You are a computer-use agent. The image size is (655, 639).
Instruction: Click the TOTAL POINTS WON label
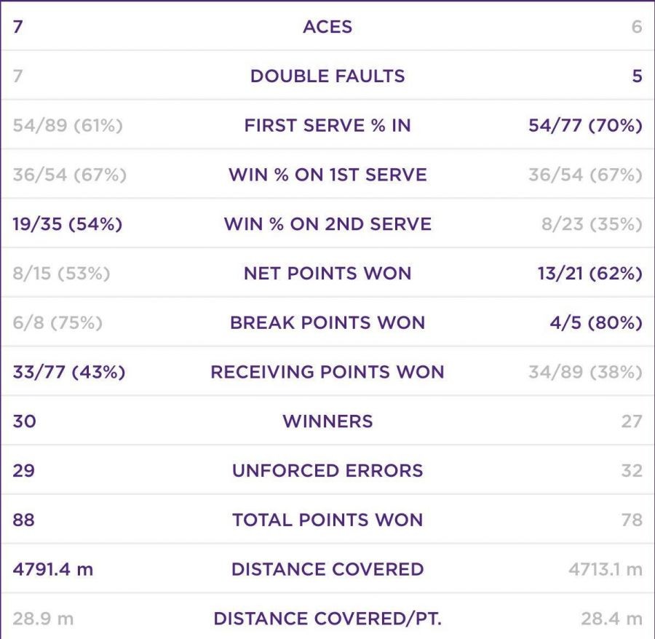tap(327, 520)
